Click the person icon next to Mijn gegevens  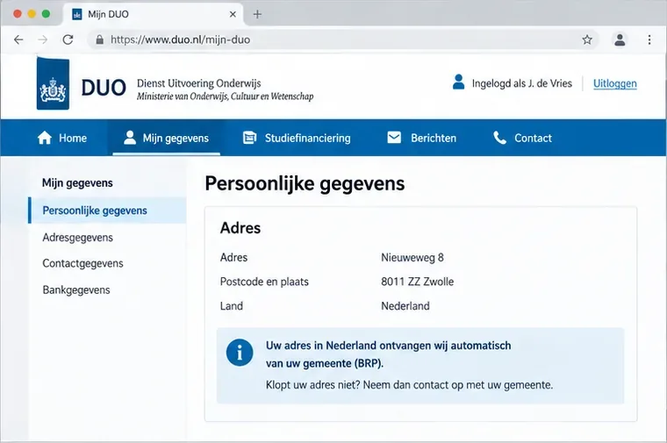pos(130,138)
